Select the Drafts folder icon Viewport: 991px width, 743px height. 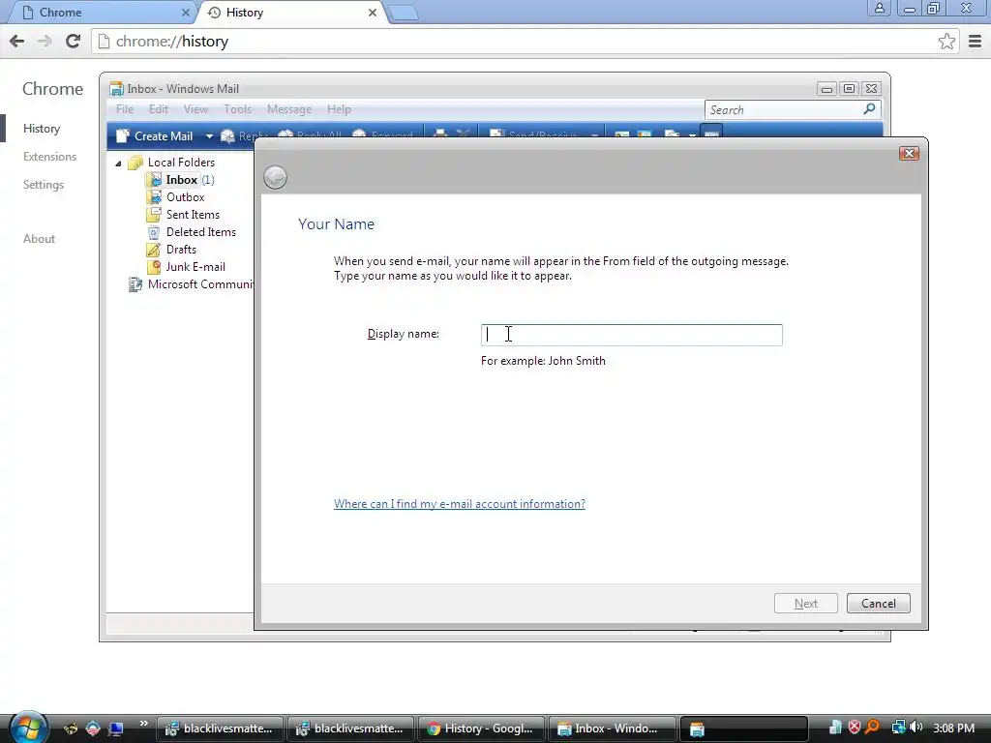[x=154, y=250]
